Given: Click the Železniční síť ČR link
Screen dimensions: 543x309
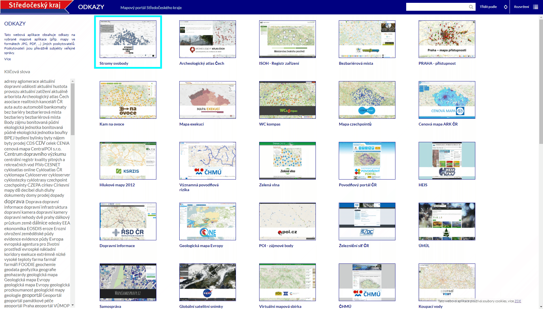Looking at the screenshot, I should pos(354,246).
